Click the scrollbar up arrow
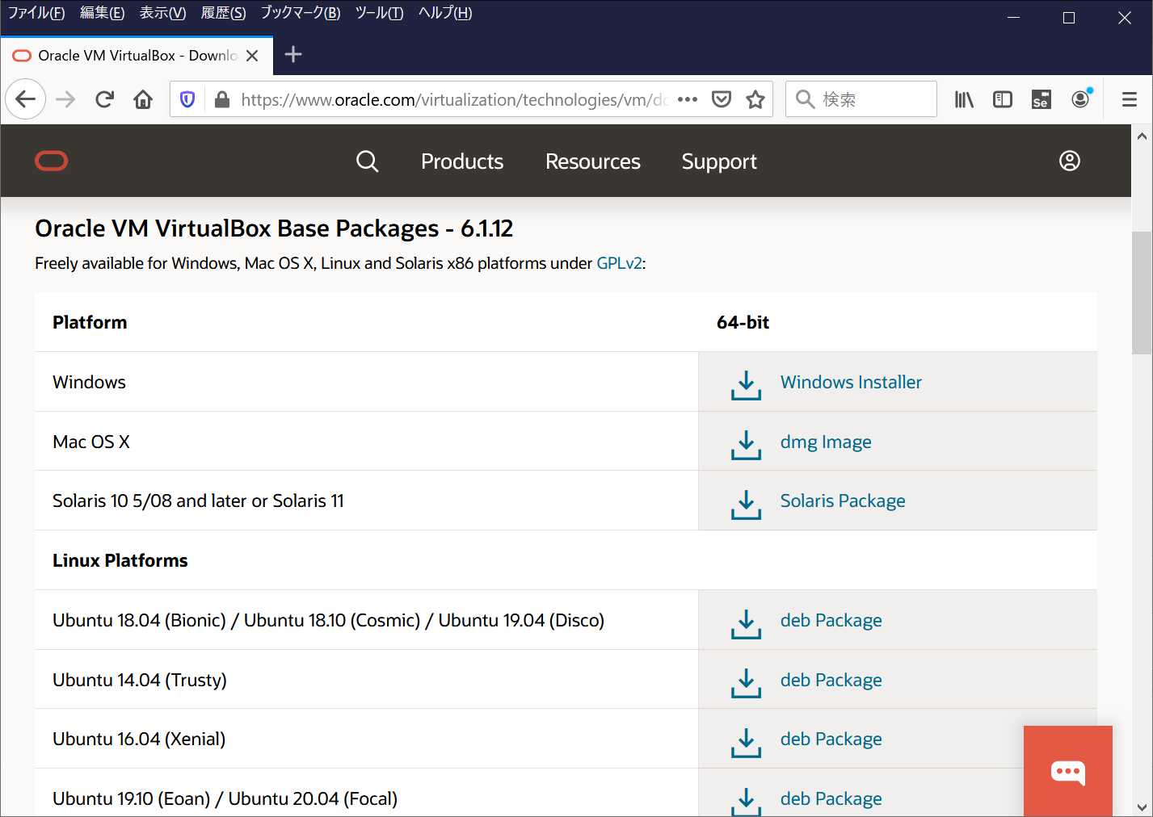 click(x=1142, y=136)
